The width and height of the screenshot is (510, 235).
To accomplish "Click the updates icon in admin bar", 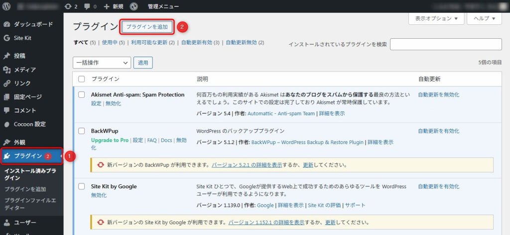I will (68, 7).
